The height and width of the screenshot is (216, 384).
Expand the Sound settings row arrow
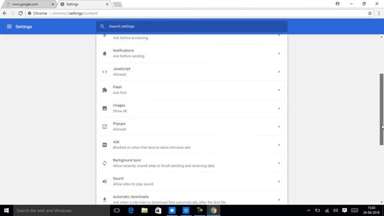(x=279, y=181)
